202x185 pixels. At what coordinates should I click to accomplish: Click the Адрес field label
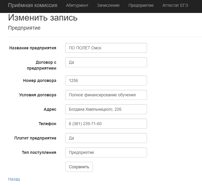pos(50,109)
